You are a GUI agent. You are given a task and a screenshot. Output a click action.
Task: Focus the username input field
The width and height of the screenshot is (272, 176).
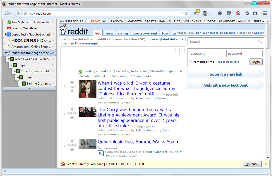click(x=207, y=53)
